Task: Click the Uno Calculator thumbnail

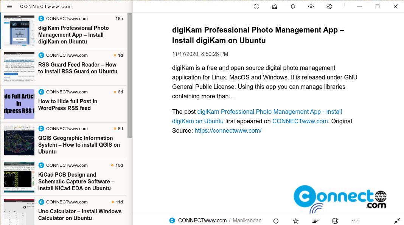Action: [x=19, y=212]
